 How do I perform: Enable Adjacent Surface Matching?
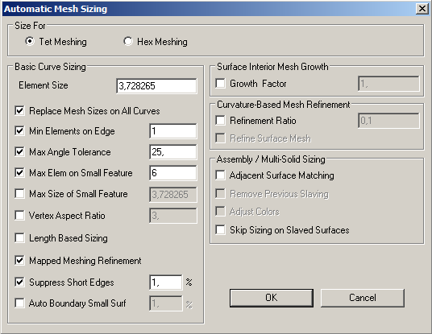click(220, 175)
